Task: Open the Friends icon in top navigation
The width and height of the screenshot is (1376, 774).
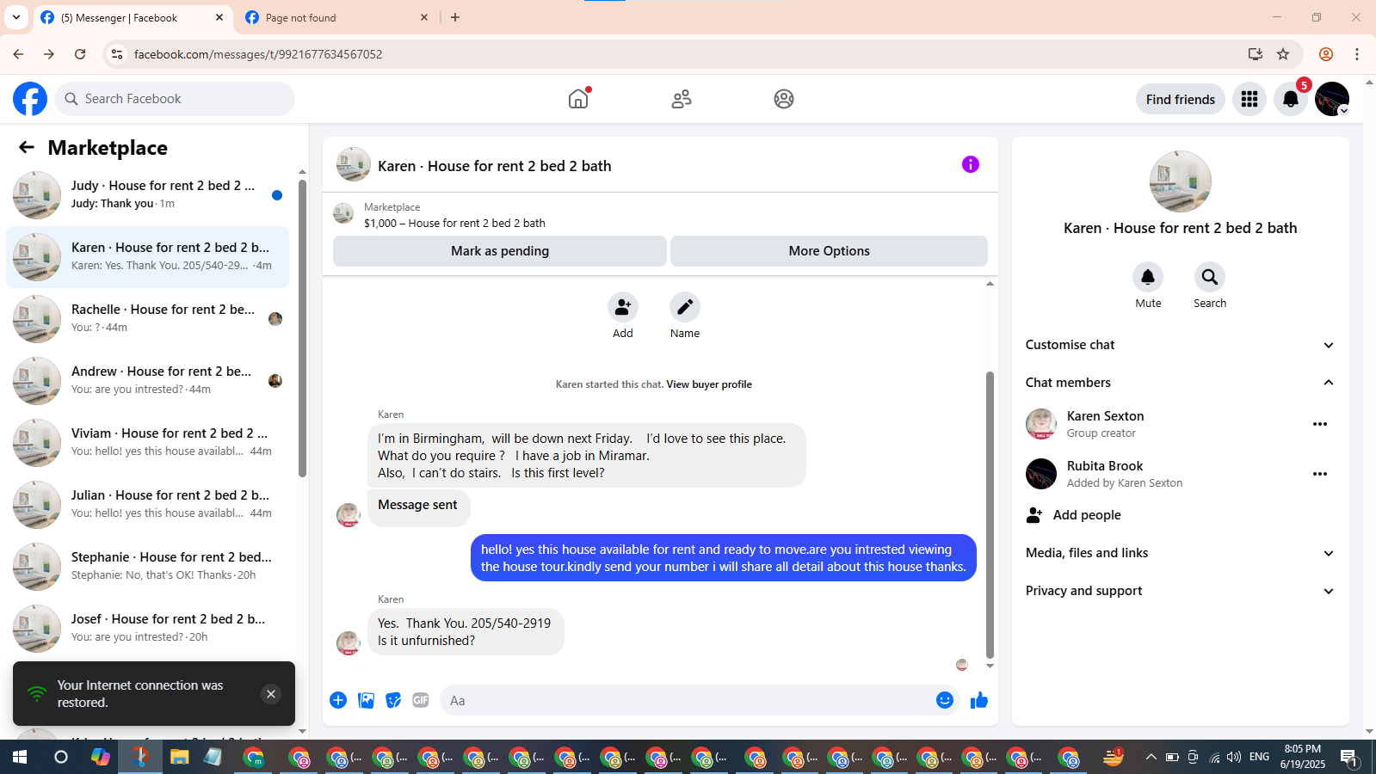Action: 682,99
